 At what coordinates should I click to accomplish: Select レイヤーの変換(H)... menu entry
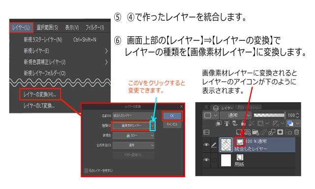pos(40,94)
